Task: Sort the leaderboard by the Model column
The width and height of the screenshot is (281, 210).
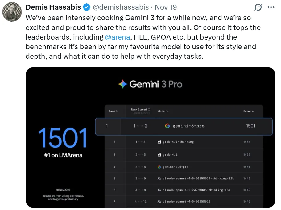Action: (163, 111)
